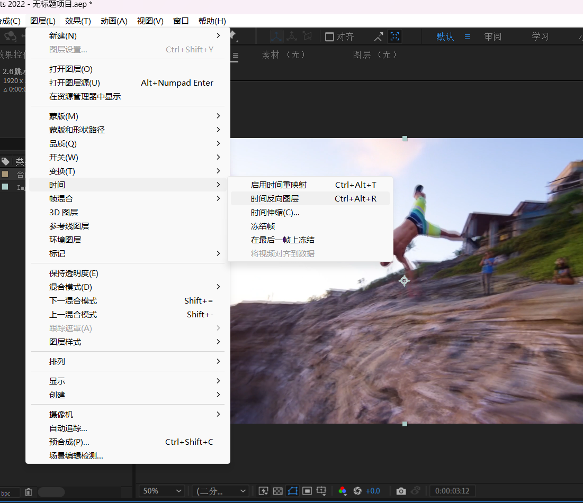The width and height of the screenshot is (583, 503).
Task: Click the tan label swatch of composition row
Action: (x=5, y=174)
